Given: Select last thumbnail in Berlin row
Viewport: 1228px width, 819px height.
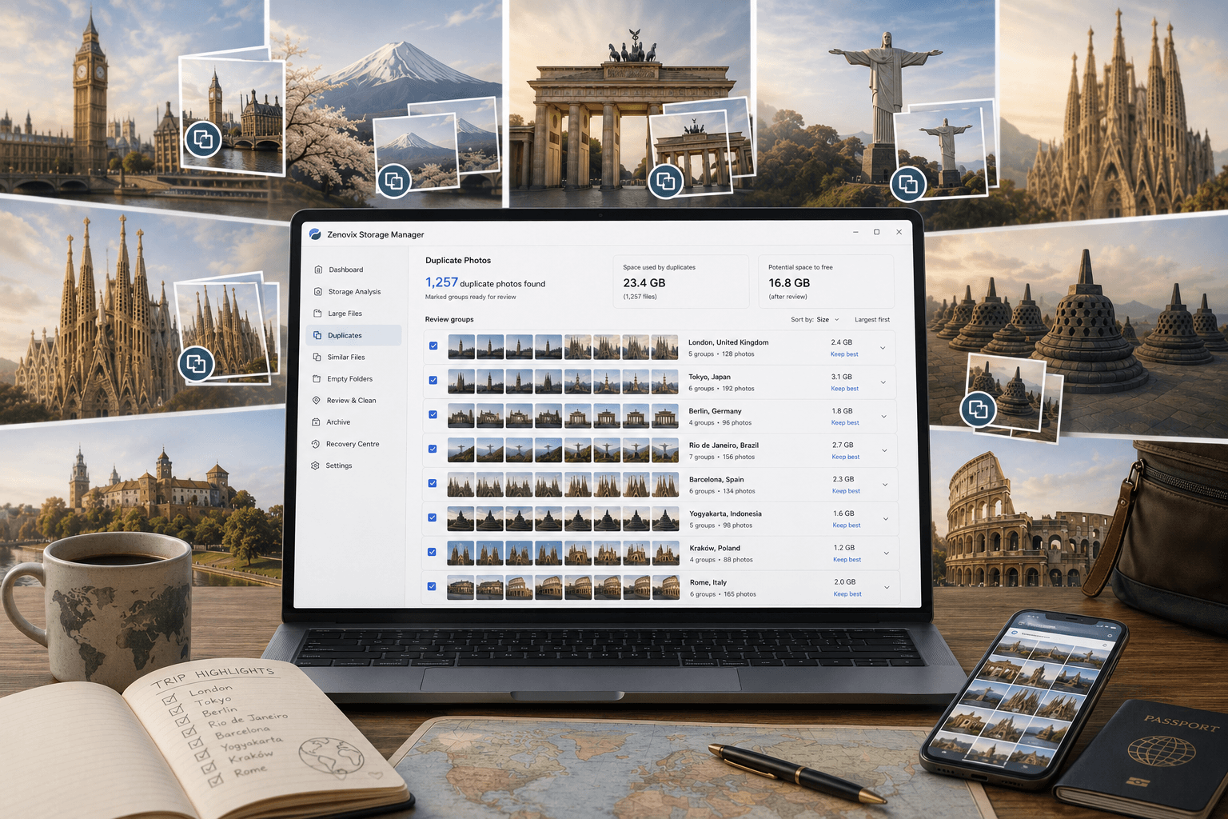Looking at the screenshot, I should pyautogui.click(x=665, y=416).
